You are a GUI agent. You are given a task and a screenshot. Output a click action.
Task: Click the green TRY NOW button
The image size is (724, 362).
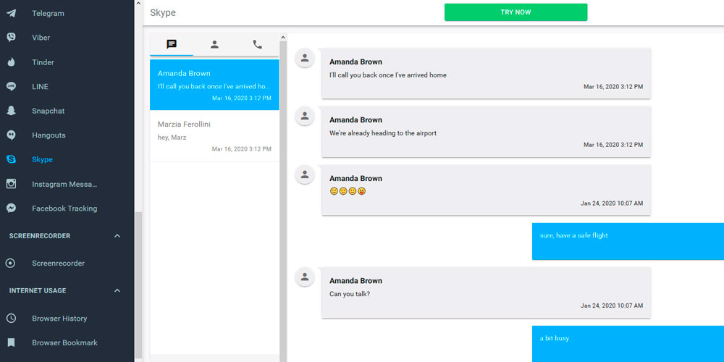point(515,12)
